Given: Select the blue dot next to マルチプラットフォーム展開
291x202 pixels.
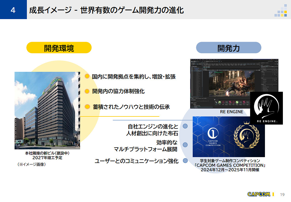Looking at the screenshot, I should (x=185, y=145).
